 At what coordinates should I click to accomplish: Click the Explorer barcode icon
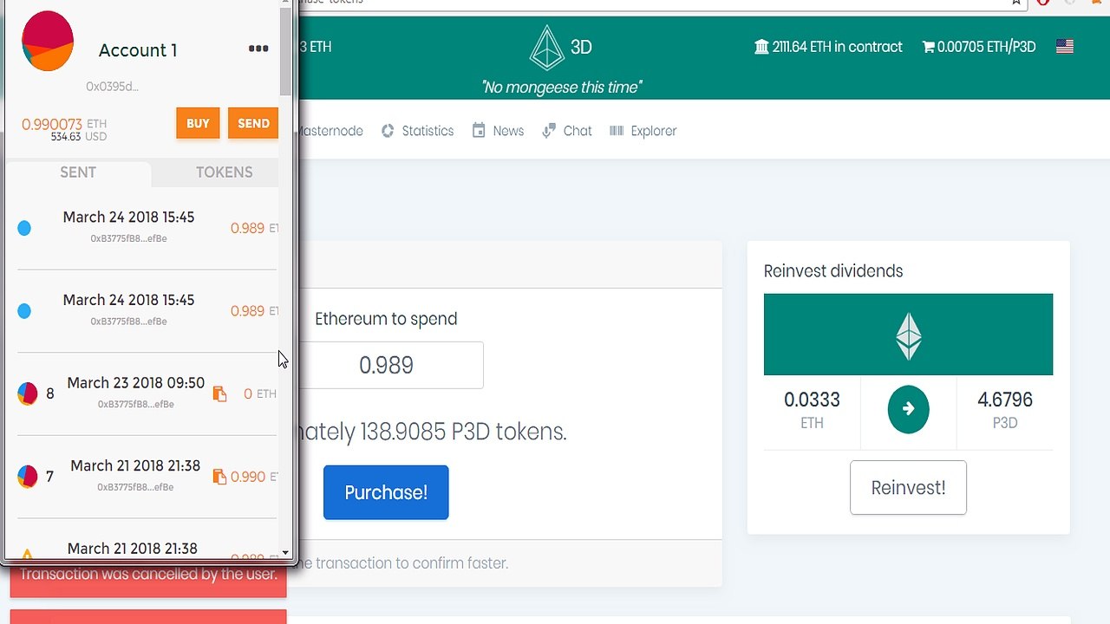617,131
